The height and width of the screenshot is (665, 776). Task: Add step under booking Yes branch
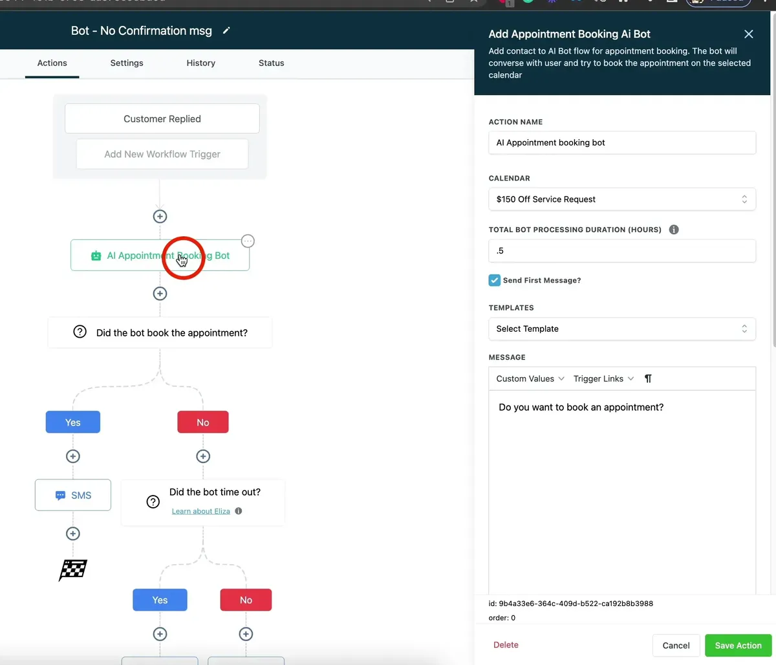coord(73,457)
